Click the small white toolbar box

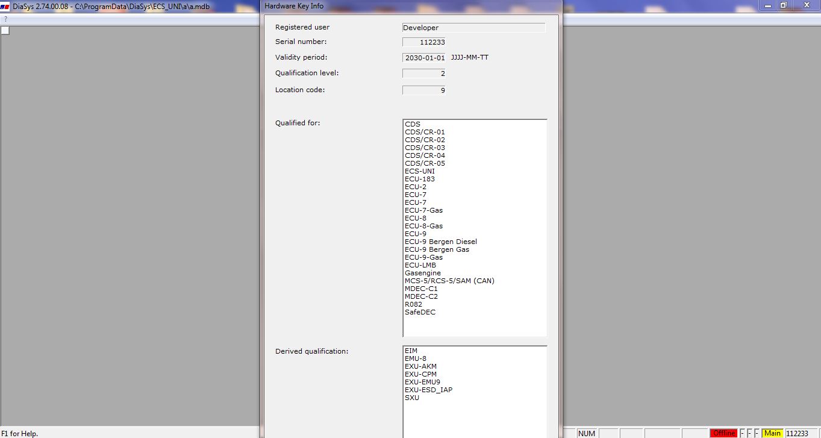click(5, 31)
